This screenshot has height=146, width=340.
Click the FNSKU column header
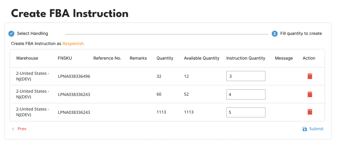(65, 58)
